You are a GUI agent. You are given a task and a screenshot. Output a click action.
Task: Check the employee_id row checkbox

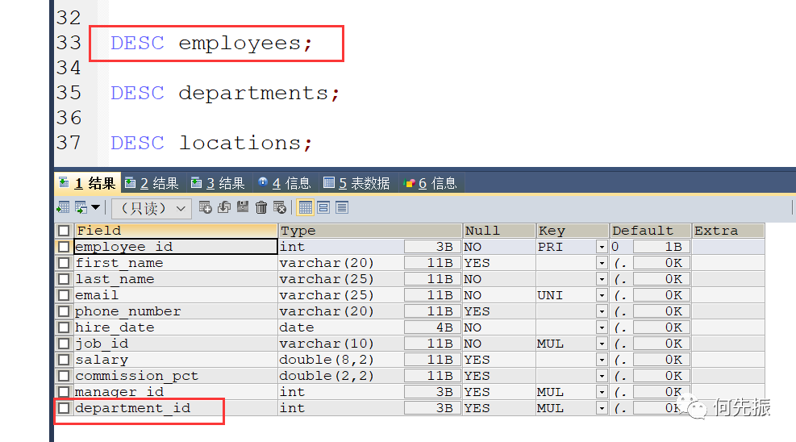[x=64, y=247]
